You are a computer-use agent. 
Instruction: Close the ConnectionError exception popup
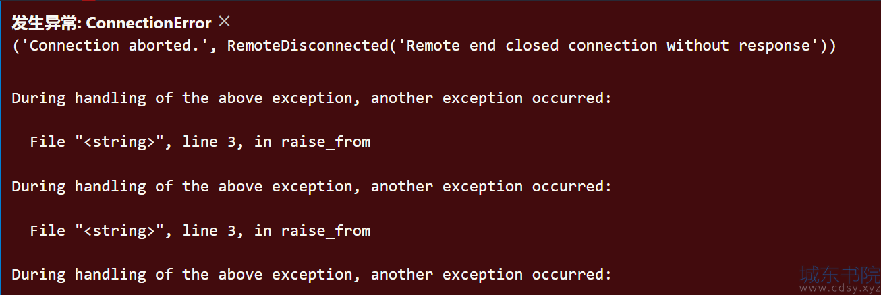[225, 22]
